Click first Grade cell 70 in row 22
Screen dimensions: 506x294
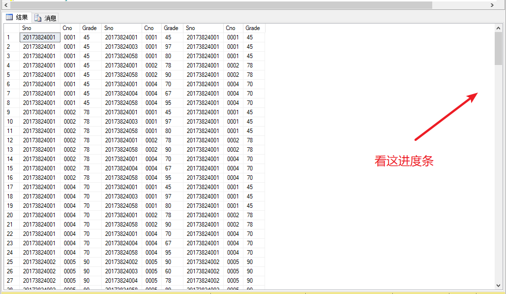pyautogui.click(x=90, y=234)
